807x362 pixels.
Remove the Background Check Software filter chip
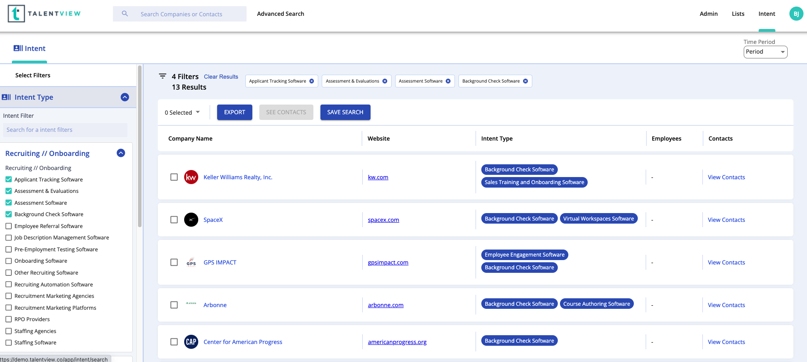(525, 81)
